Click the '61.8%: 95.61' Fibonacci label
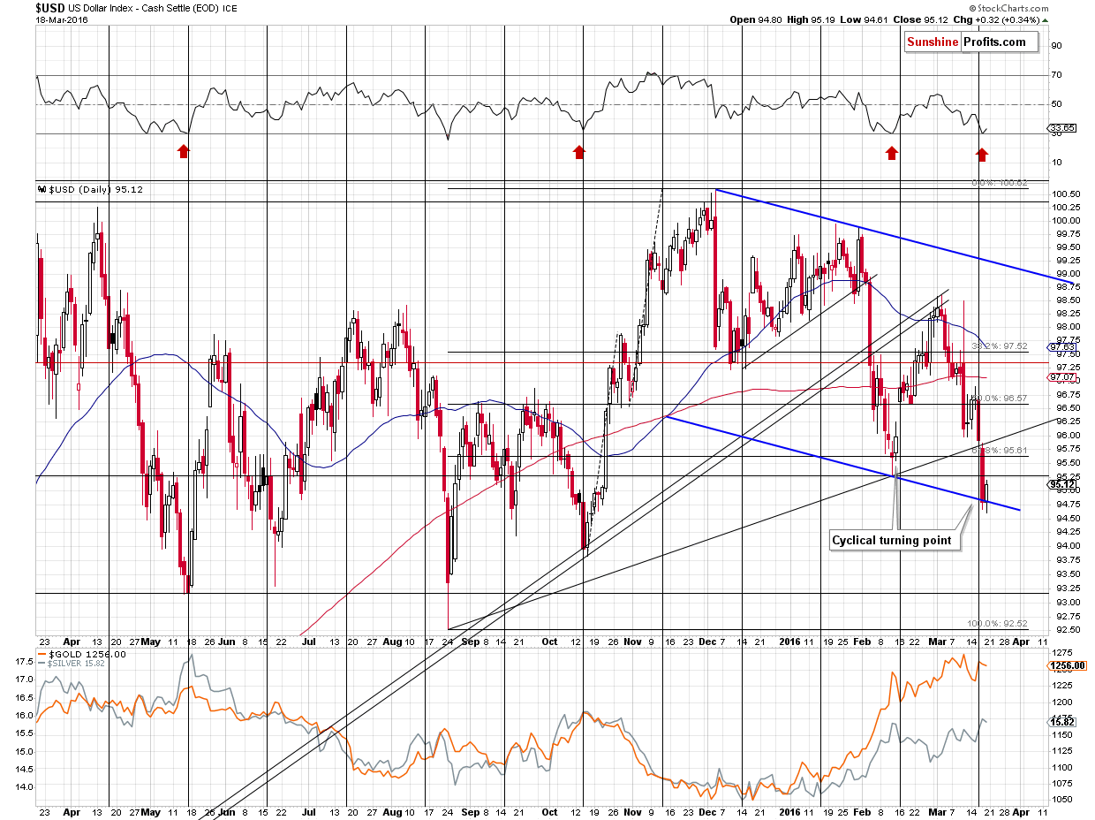 (1000, 450)
